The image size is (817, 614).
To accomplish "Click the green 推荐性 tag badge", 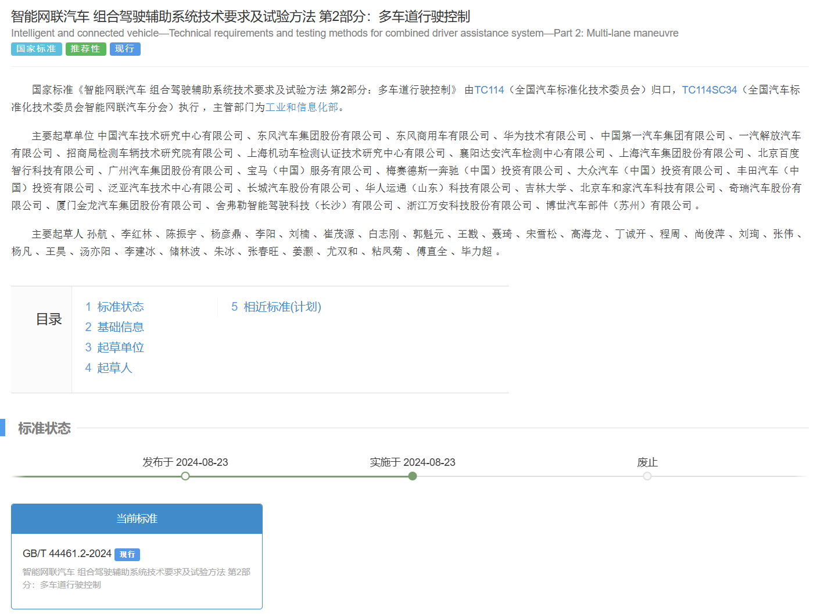I will (x=86, y=49).
